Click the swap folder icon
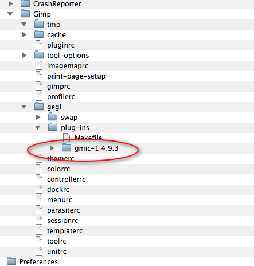Viewport: 254px width, 266px height. tap(53, 117)
